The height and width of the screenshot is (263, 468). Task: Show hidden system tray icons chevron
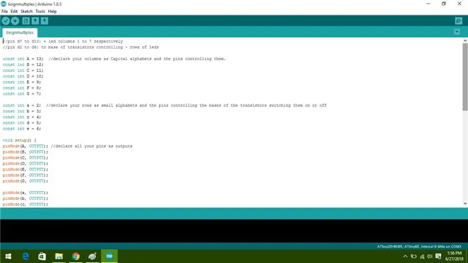click(x=405, y=257)
